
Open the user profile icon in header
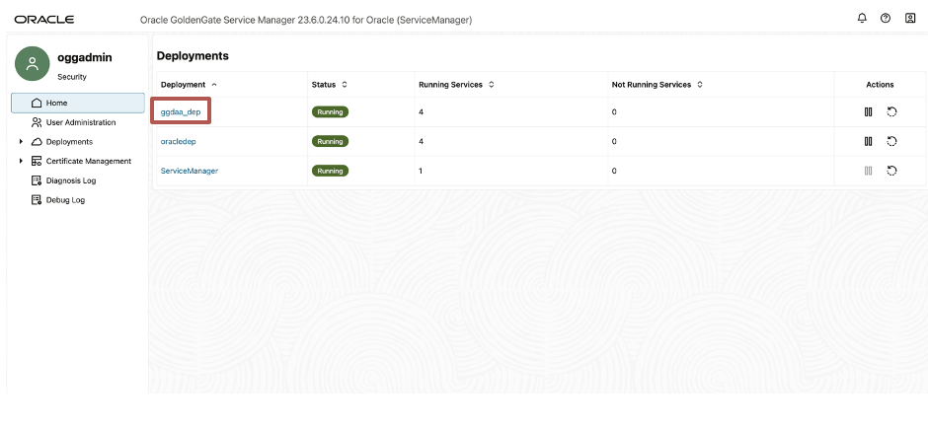tap(910, 19)
